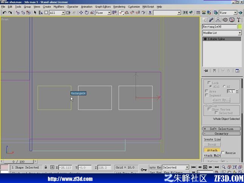
Task: Toggle the Lock handles checkbox
Action: point(209,83)
